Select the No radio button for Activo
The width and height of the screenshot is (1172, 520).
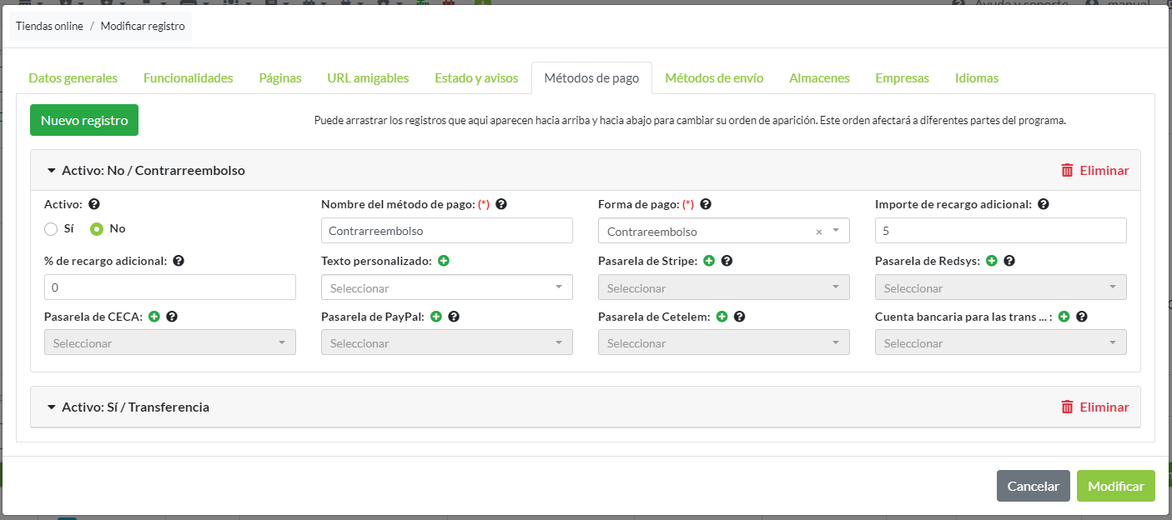click(97, 228)
